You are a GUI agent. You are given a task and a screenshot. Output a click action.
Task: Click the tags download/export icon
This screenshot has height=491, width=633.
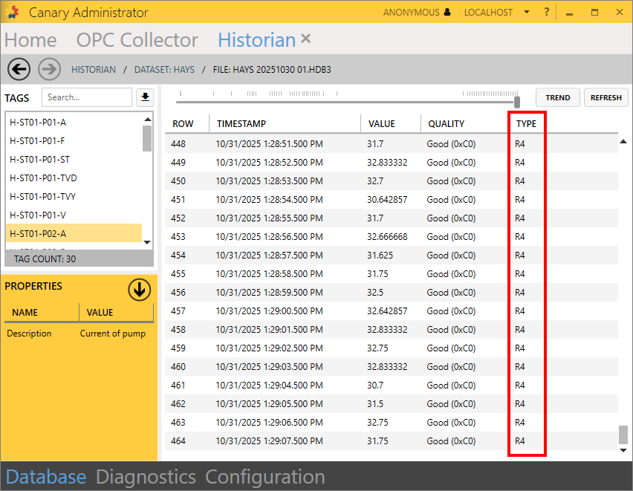click(144, 97)
